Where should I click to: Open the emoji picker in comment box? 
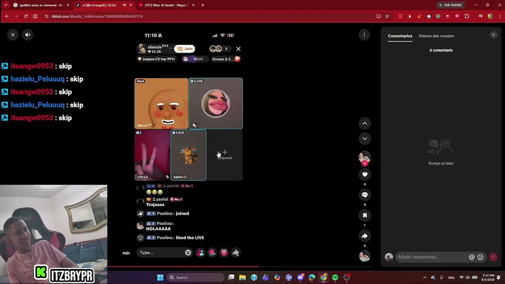click(480, 257)
